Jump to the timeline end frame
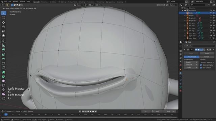The height and width of the screenshot is (121, 216). [x=96, y=111]
